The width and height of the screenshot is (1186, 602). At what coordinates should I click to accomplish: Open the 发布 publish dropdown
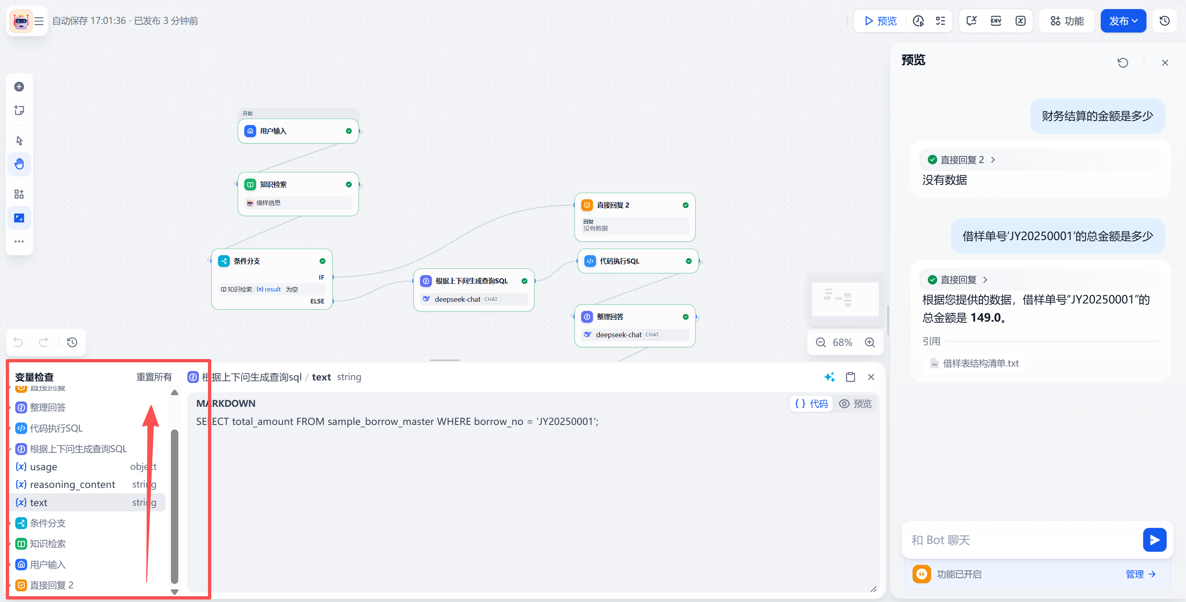1123,21
